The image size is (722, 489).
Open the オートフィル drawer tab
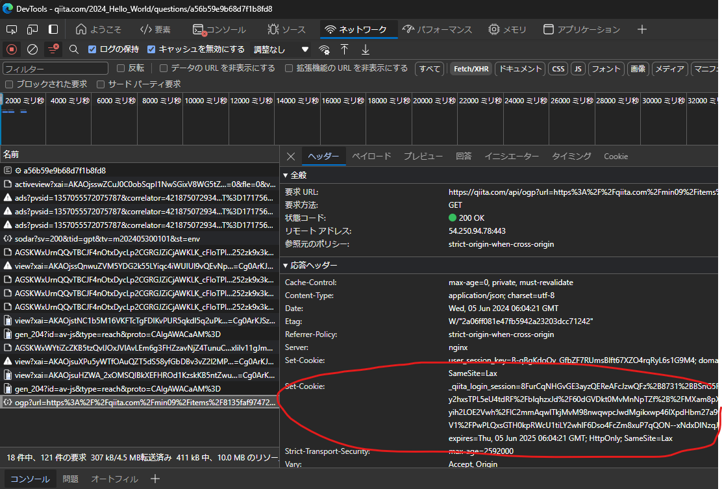tap(115, 479)
